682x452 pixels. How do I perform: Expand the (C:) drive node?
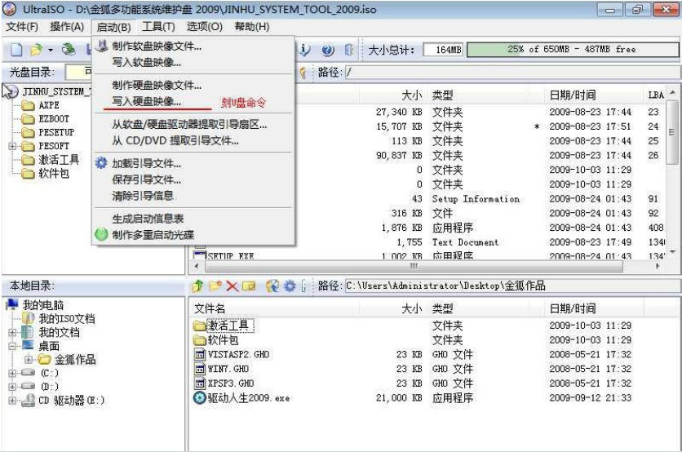(12, 373)
